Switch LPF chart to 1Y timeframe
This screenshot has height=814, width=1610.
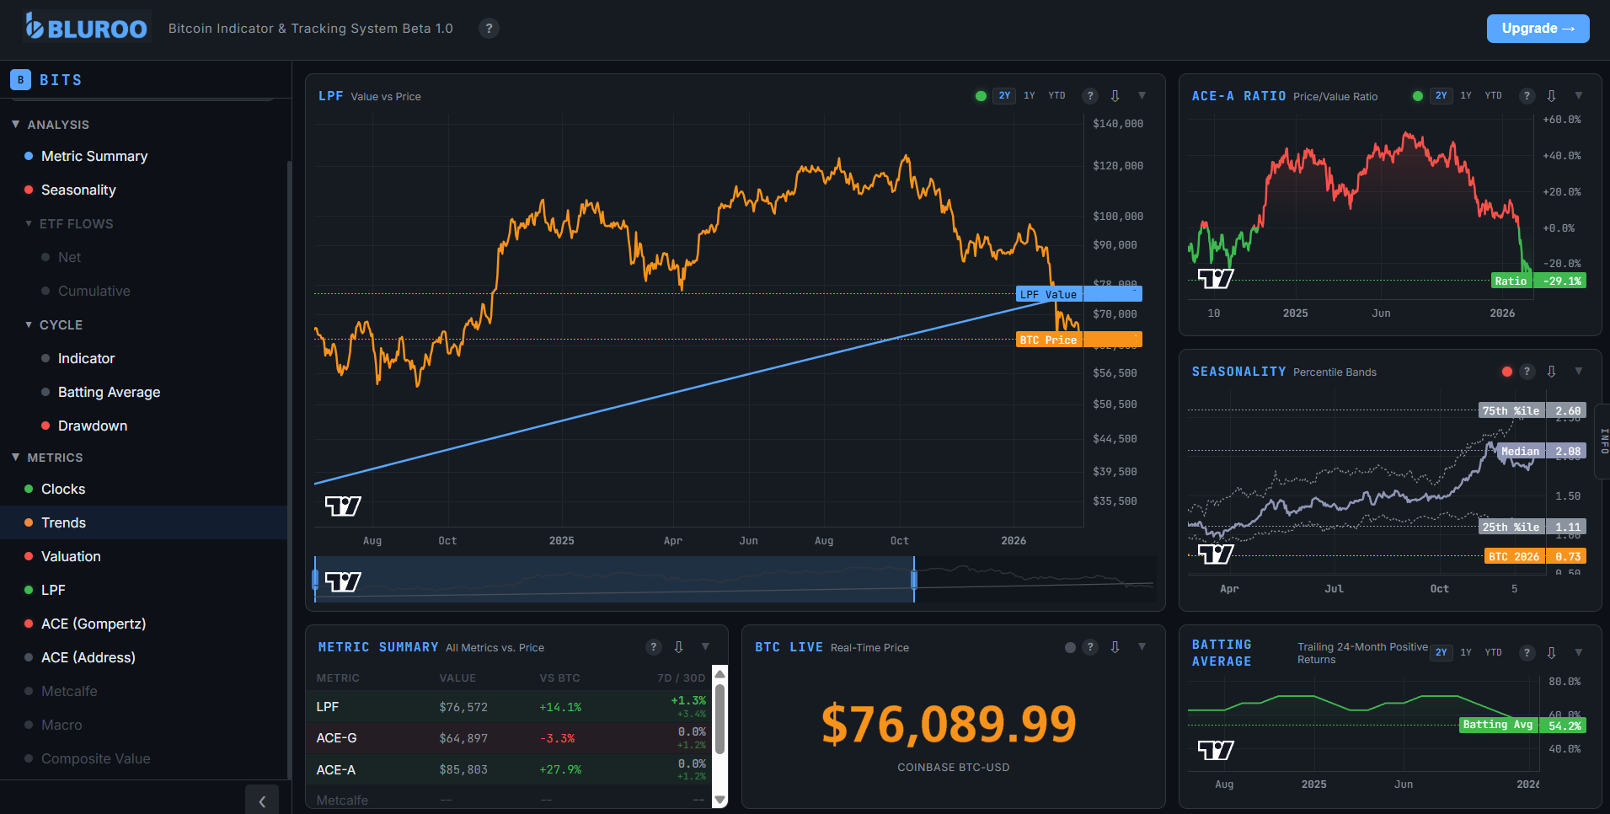click(x=1029, y=95)
